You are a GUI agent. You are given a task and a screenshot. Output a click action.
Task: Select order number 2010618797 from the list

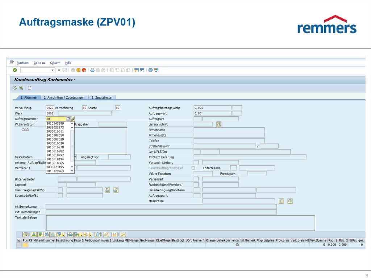(x=55, y=155)
